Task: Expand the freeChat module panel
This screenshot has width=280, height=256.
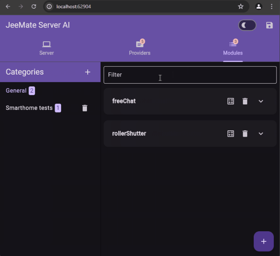Action: (261, 101)
